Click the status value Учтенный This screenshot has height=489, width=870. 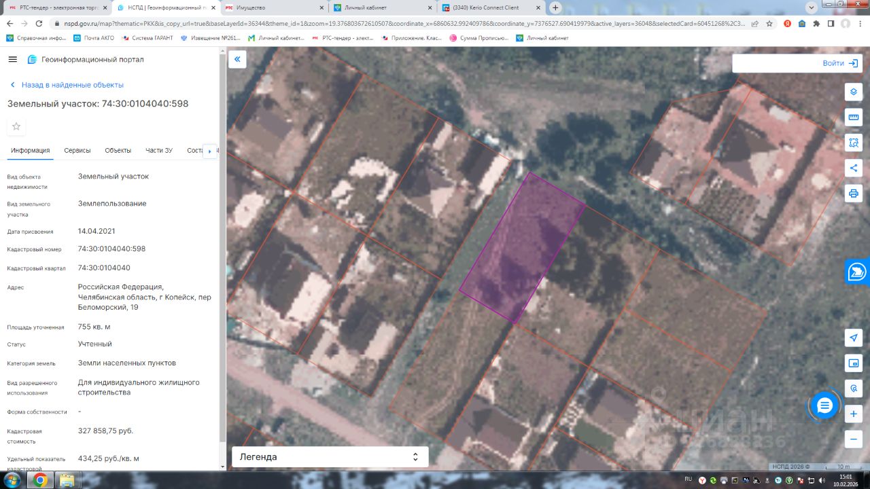click(95, 344)
